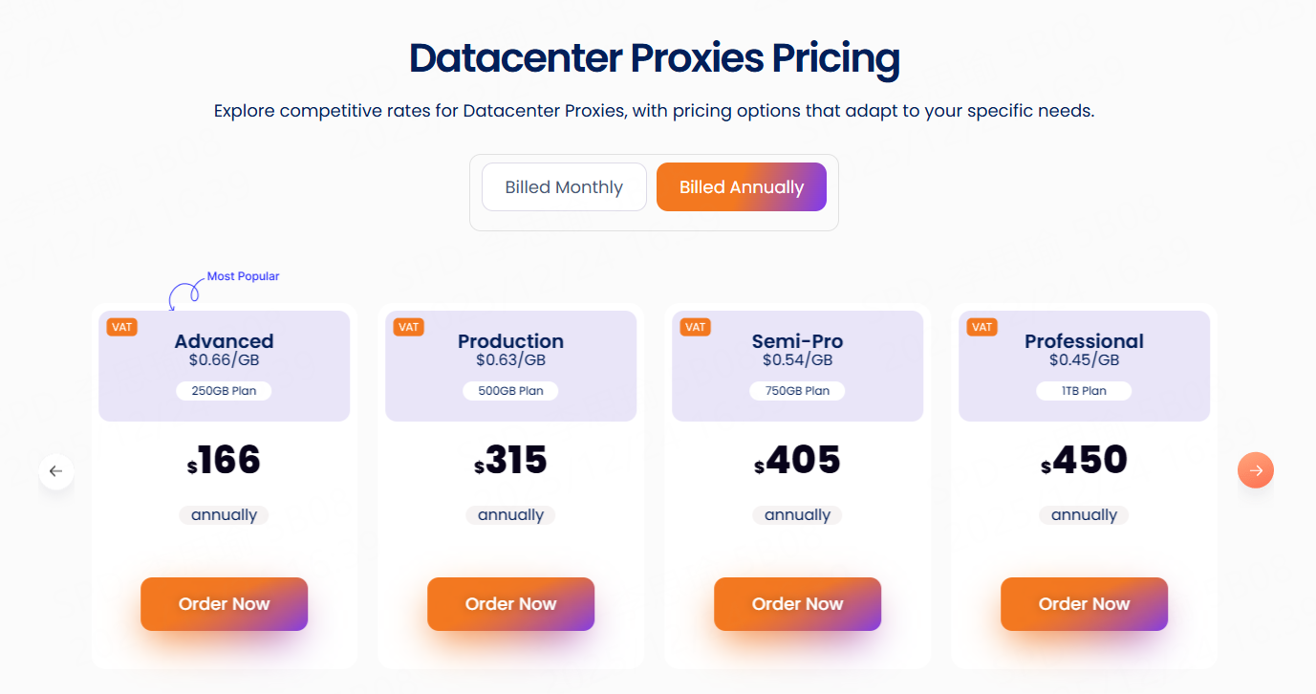The height and width of the screenshot is (694, 1316).
Task: Click VAT badge on Professional plan
Action: point(982,327)
